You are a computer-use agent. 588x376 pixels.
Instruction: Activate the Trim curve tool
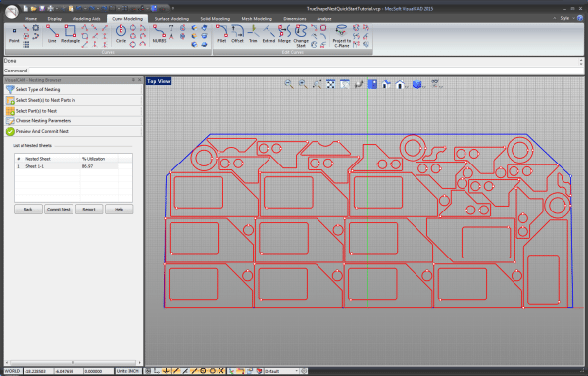pos(253,33)
